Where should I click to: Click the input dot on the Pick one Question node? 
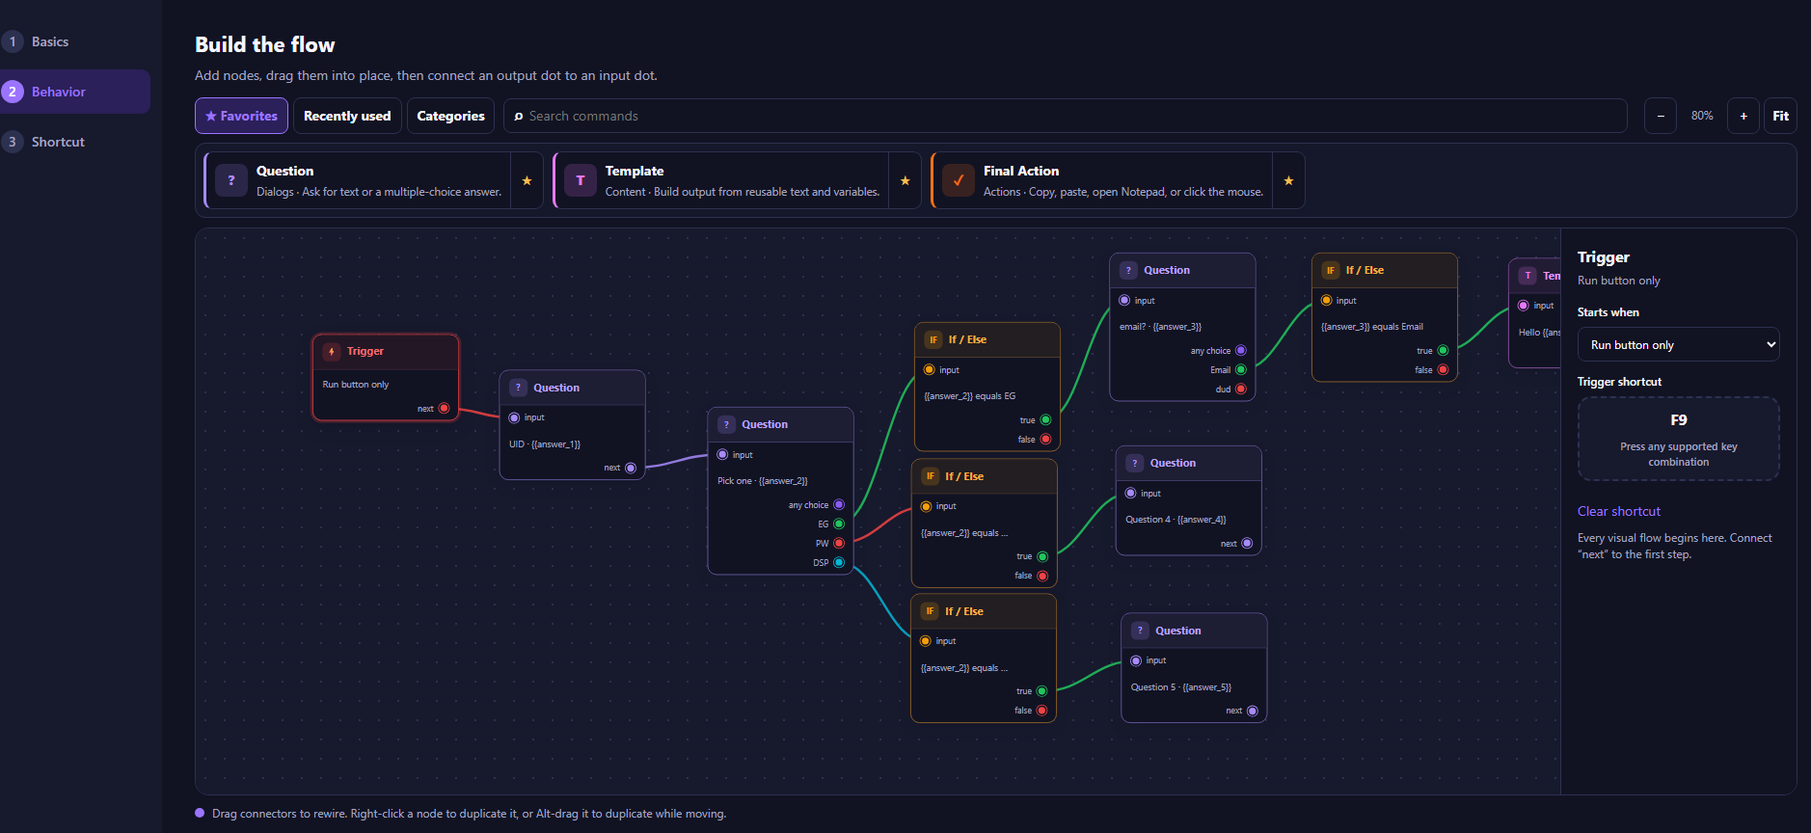point(722,455)
